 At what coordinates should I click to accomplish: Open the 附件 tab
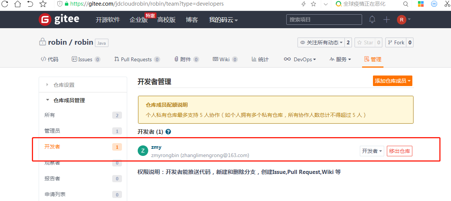186,59
